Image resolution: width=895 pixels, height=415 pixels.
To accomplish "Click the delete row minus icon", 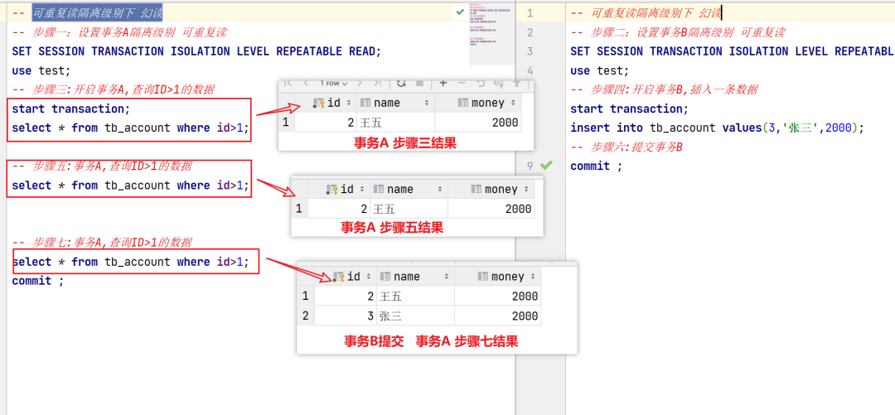I will click(x=460, y=83).
